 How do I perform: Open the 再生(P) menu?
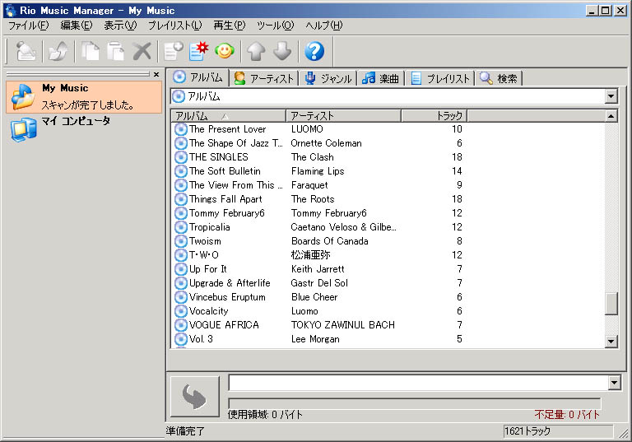(x=230, y=26)
